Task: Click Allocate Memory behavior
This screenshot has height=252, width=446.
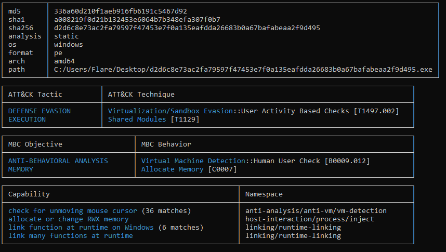Action: click(x=173, y=169)
